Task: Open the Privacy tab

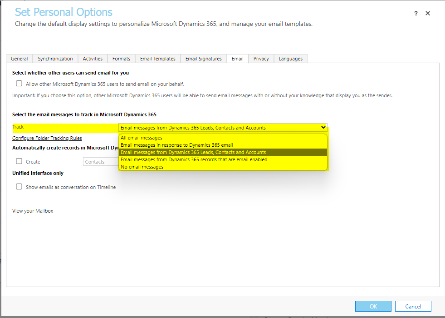Action: click(261, 59)
